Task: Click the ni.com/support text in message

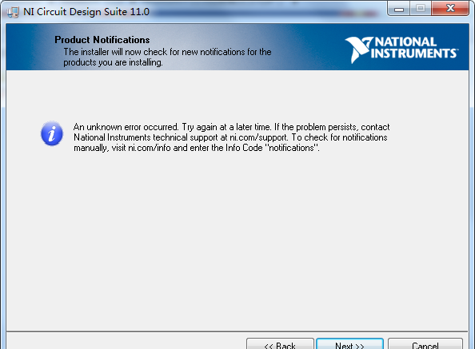Action: pos(258,137)
